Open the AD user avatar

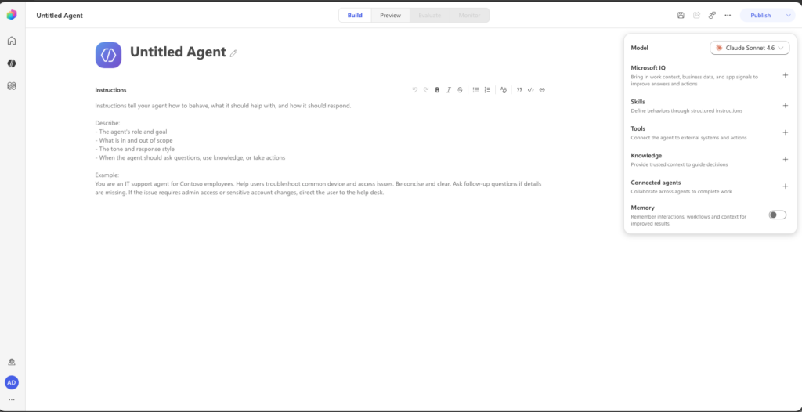point(11,382)
